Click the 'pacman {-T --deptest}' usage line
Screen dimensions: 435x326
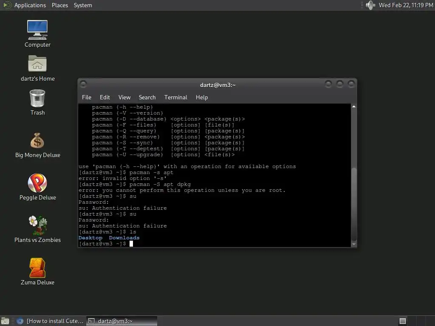pos(168,149)
